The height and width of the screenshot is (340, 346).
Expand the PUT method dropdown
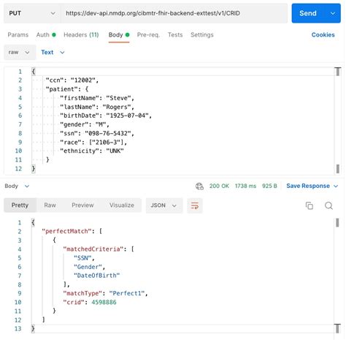click(x=32, y=13)
